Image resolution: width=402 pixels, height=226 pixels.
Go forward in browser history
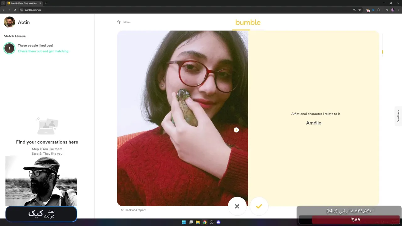pos(9,10)
